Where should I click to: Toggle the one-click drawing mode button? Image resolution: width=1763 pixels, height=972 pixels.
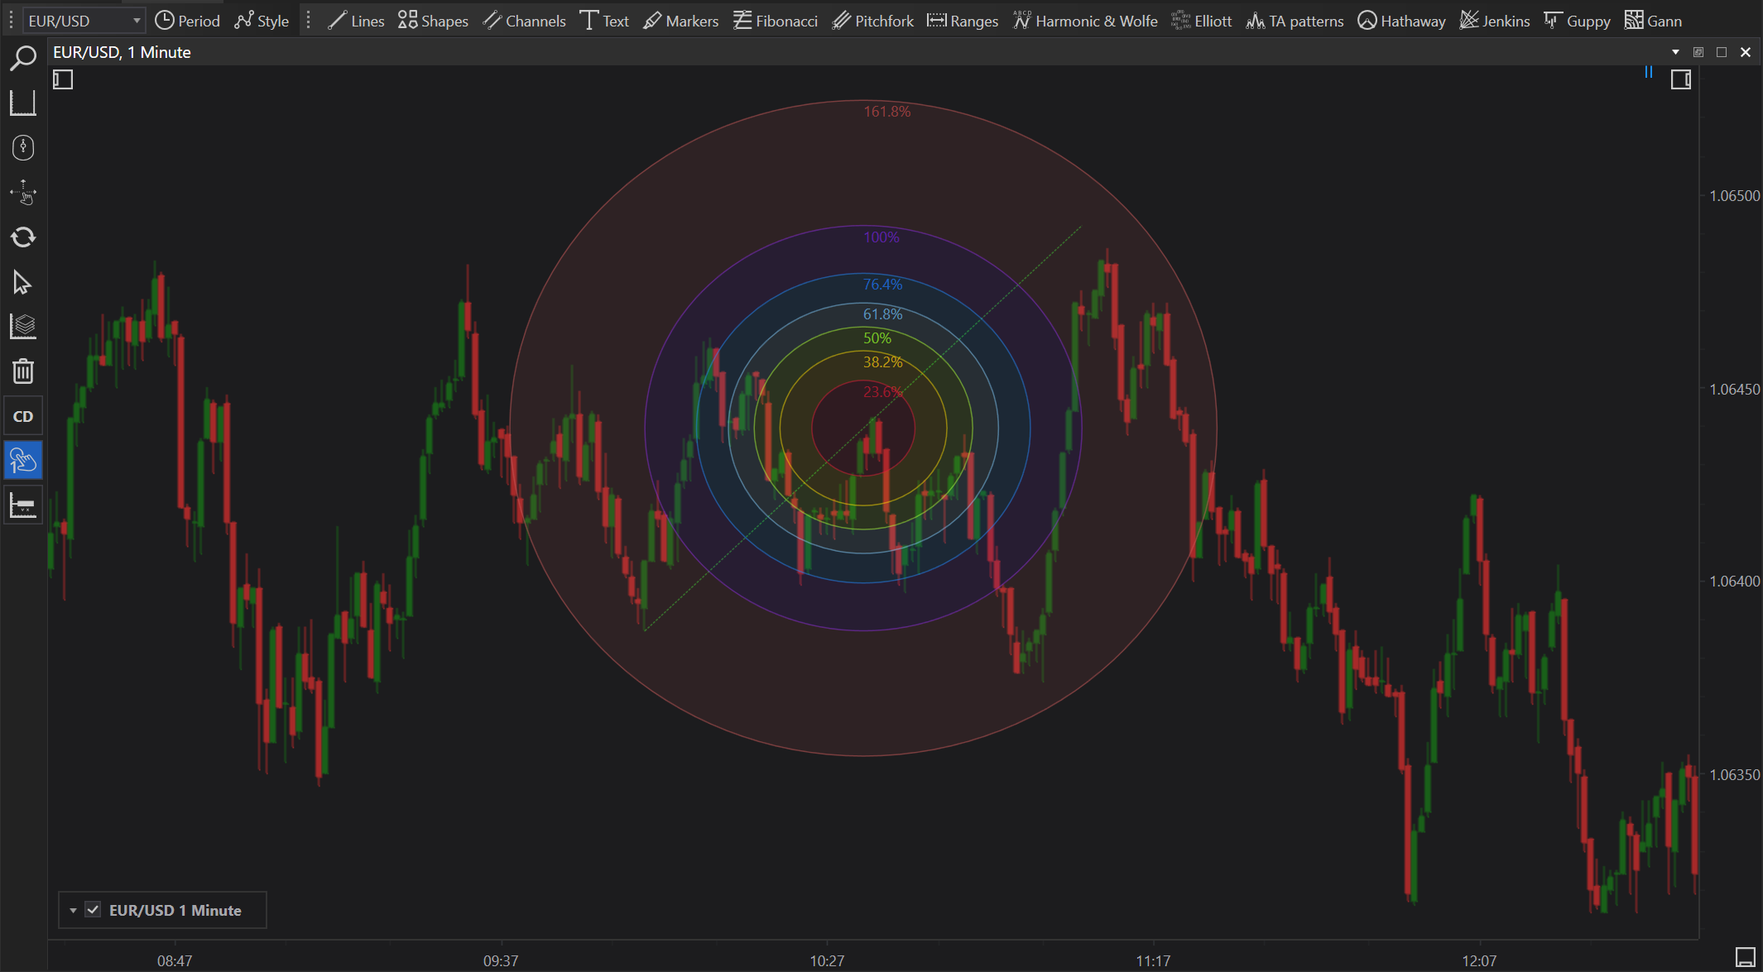pos(23,461)
